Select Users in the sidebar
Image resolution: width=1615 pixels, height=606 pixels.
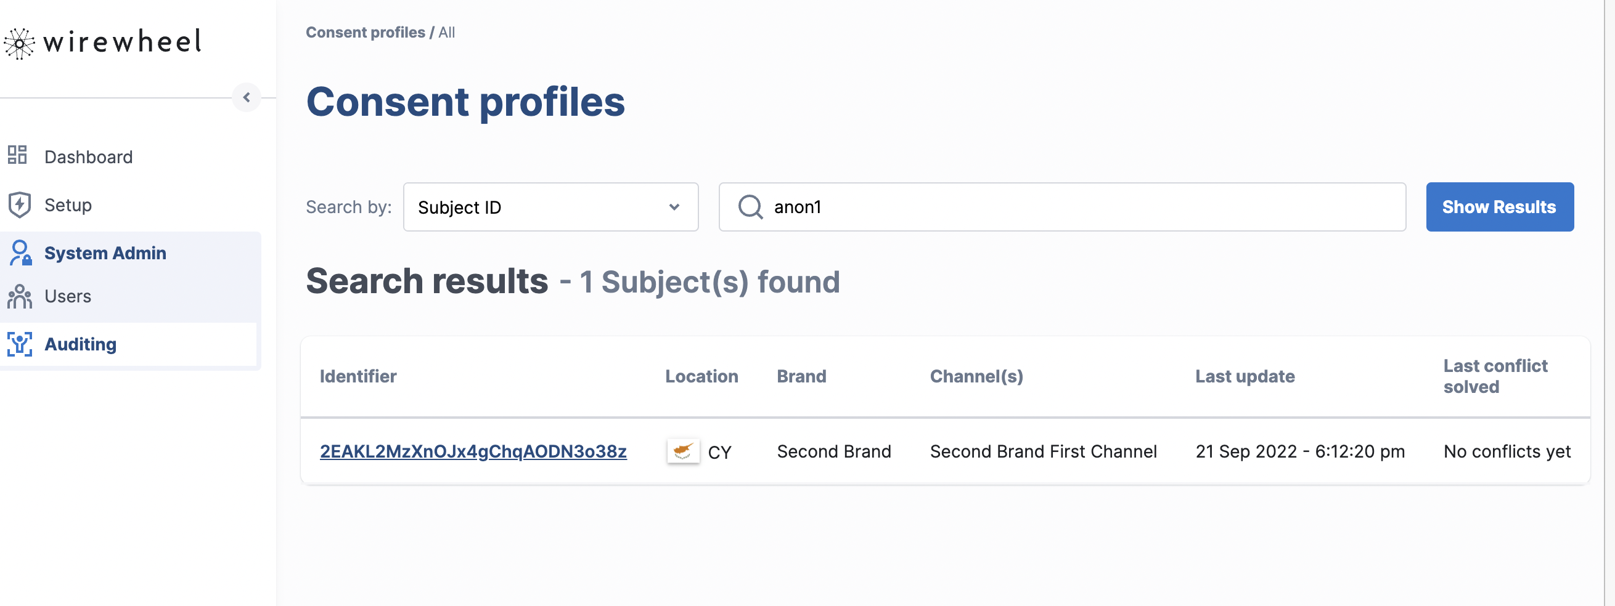(x=68, y=296)
